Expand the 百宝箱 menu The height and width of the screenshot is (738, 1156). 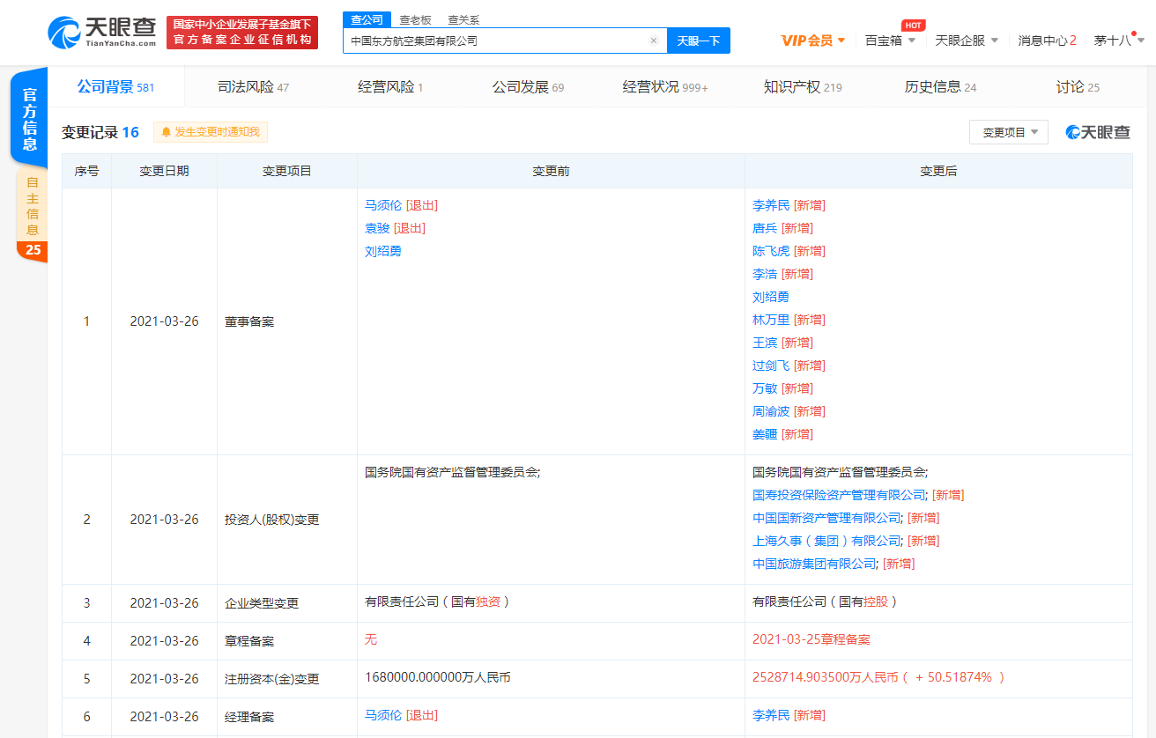[x=890, y=41]
